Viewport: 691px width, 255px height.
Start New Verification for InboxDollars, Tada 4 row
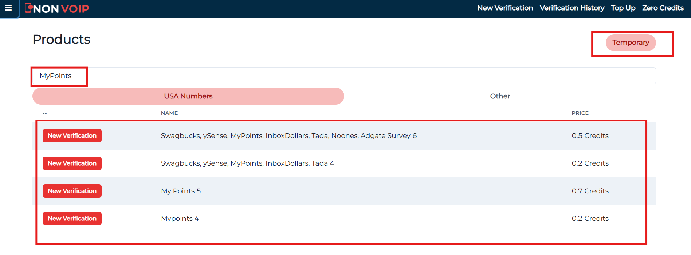(x=72, y=163)
